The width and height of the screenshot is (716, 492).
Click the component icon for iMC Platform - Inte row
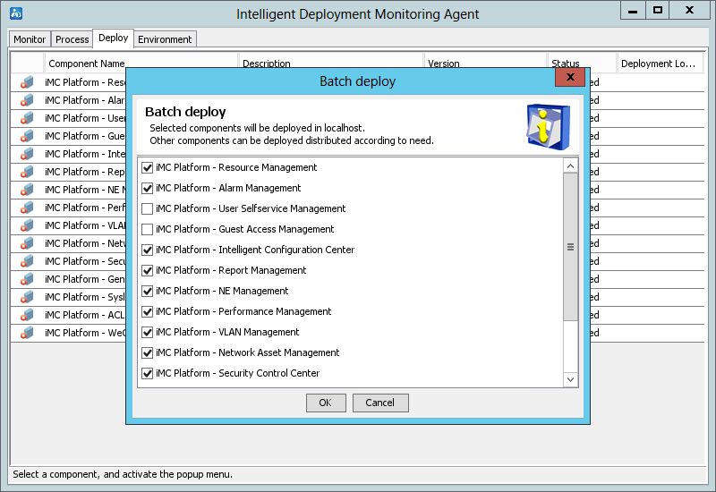27,154
